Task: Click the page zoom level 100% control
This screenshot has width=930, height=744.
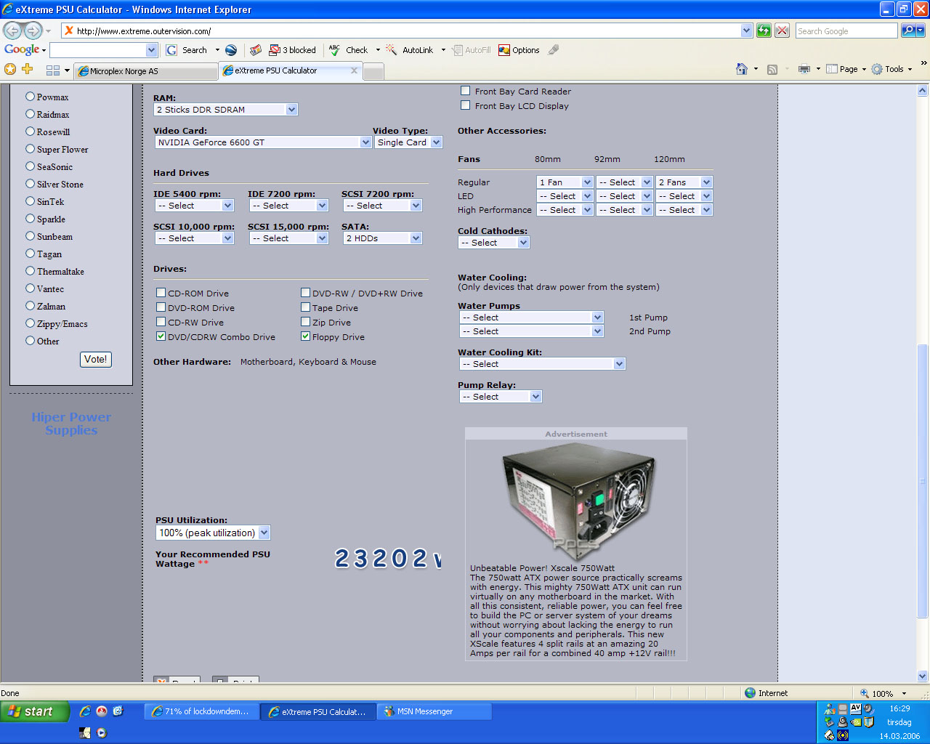Action: point(883,693)
